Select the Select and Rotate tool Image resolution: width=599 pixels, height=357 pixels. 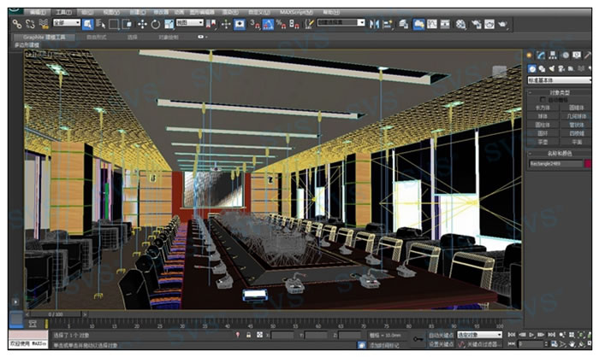click(155, 24)
